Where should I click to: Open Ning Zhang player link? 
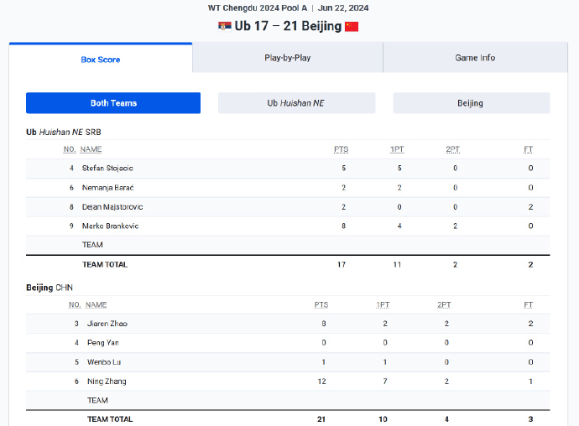[107, 381]
